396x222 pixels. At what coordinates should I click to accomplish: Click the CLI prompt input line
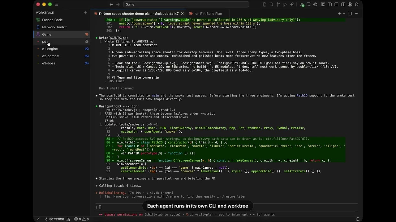tap(227, 207)
